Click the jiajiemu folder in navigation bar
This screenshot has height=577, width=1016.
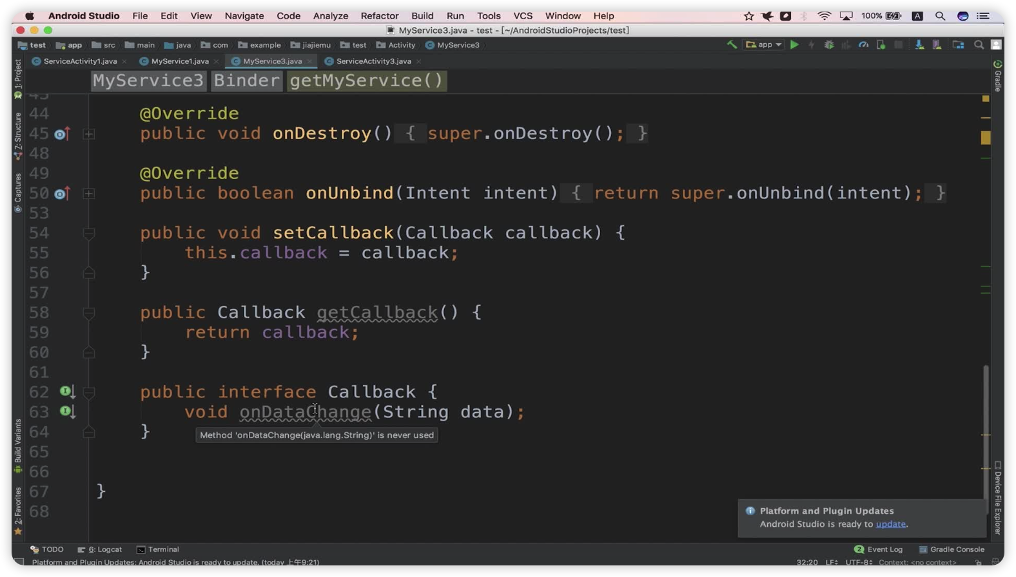311,45
